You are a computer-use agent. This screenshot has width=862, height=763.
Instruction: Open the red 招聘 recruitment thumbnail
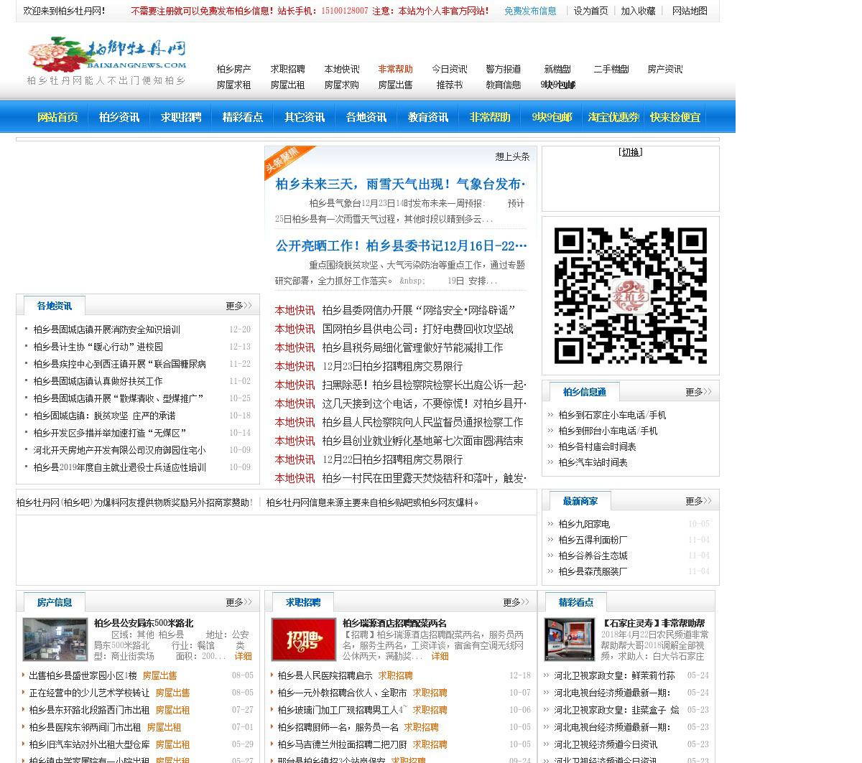303,639
